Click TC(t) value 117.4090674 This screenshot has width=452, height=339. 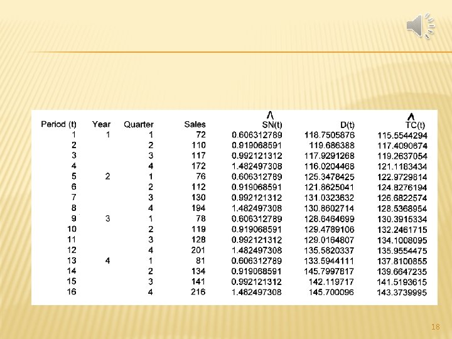click(x=402, y=146)
